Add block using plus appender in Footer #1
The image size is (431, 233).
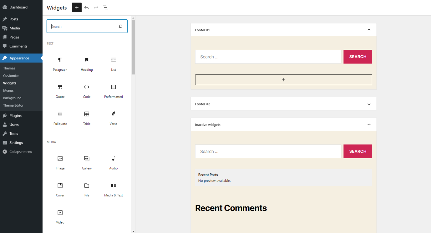pos(284,80)
